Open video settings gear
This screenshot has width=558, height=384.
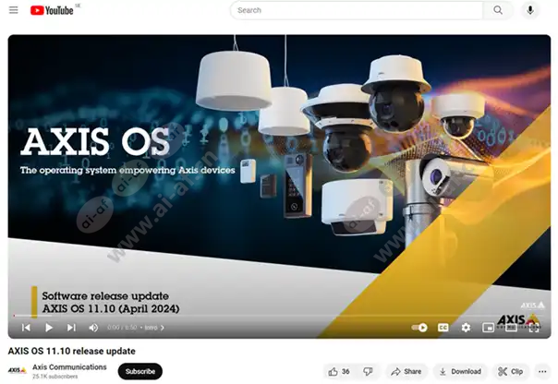(x=466, y=328)
